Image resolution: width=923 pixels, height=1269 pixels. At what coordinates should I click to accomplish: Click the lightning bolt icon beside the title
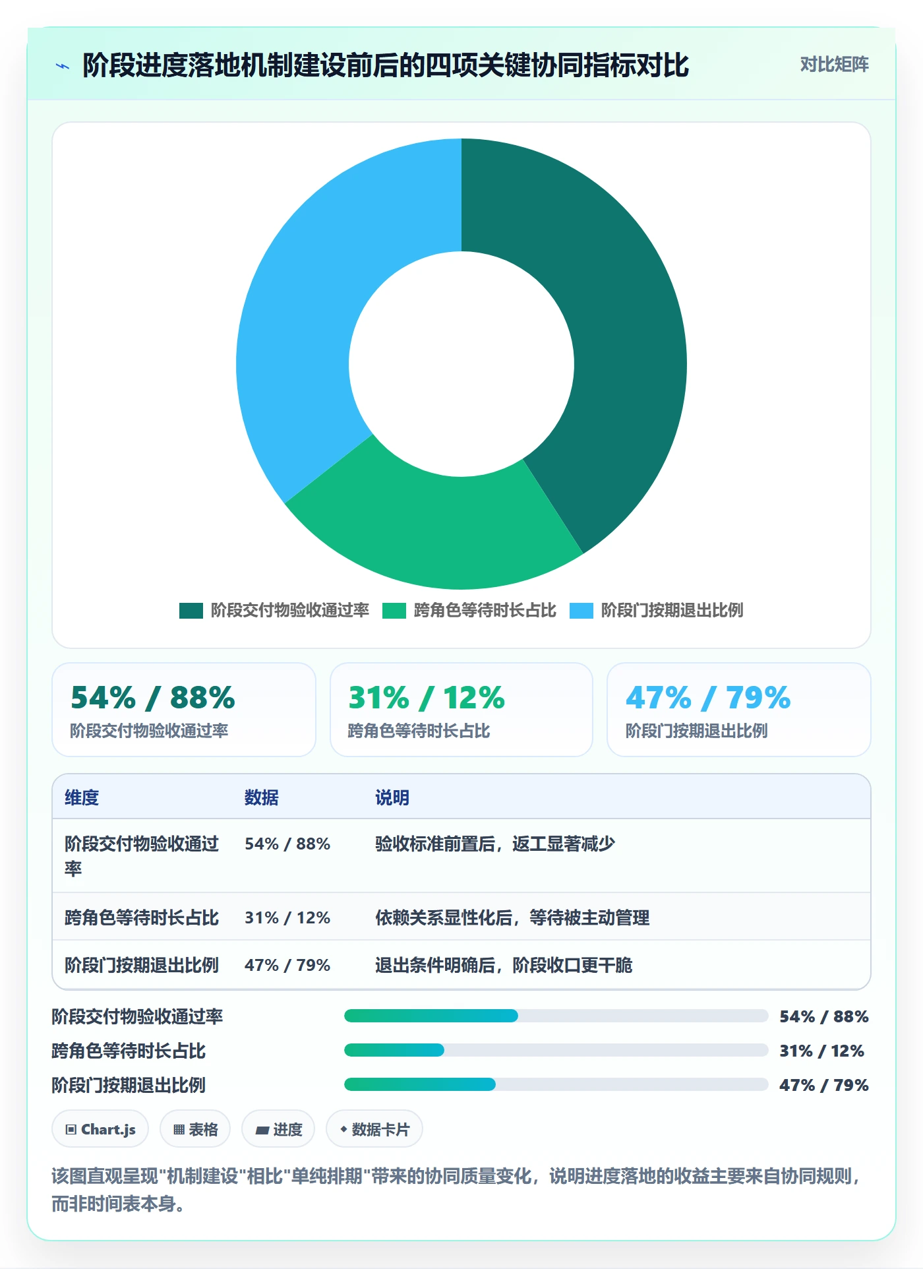63,66
